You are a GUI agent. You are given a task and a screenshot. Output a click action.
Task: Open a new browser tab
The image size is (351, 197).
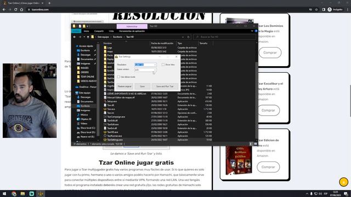pyautogui.click(x=49, y=3)
